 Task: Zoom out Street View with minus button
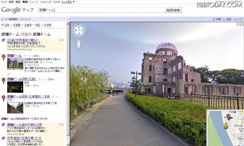(x=79, y=46)
